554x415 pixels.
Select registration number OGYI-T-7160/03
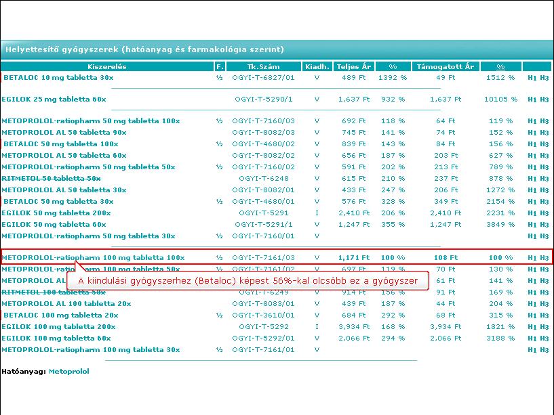point(263,121)
